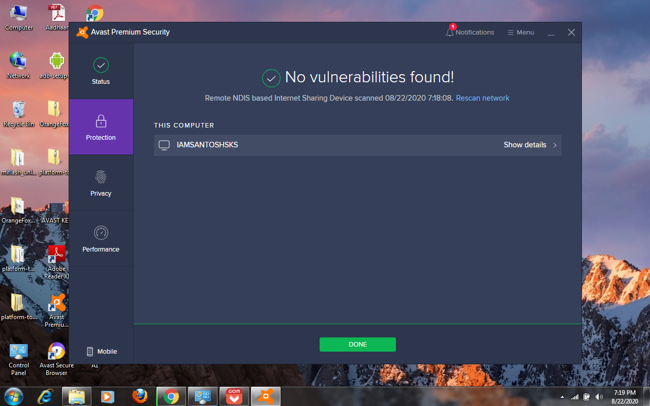Open the Status section in Avast sidebar

coord(101,71)
